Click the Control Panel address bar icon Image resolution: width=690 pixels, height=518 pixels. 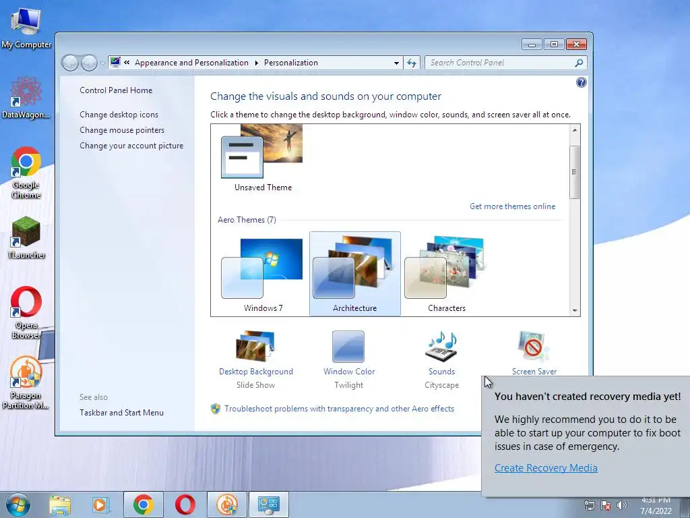115,62
